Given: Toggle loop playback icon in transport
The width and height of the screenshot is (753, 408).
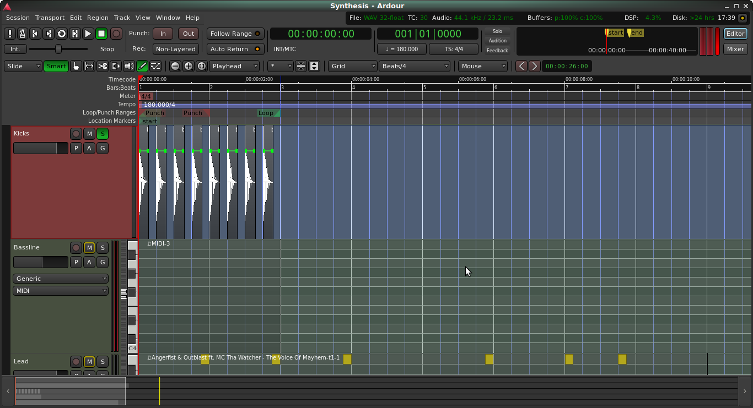Looking at the screenshot, I should pos(62,34).
